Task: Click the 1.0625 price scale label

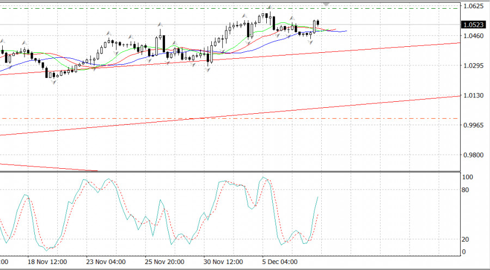Action: coord(473,7)
